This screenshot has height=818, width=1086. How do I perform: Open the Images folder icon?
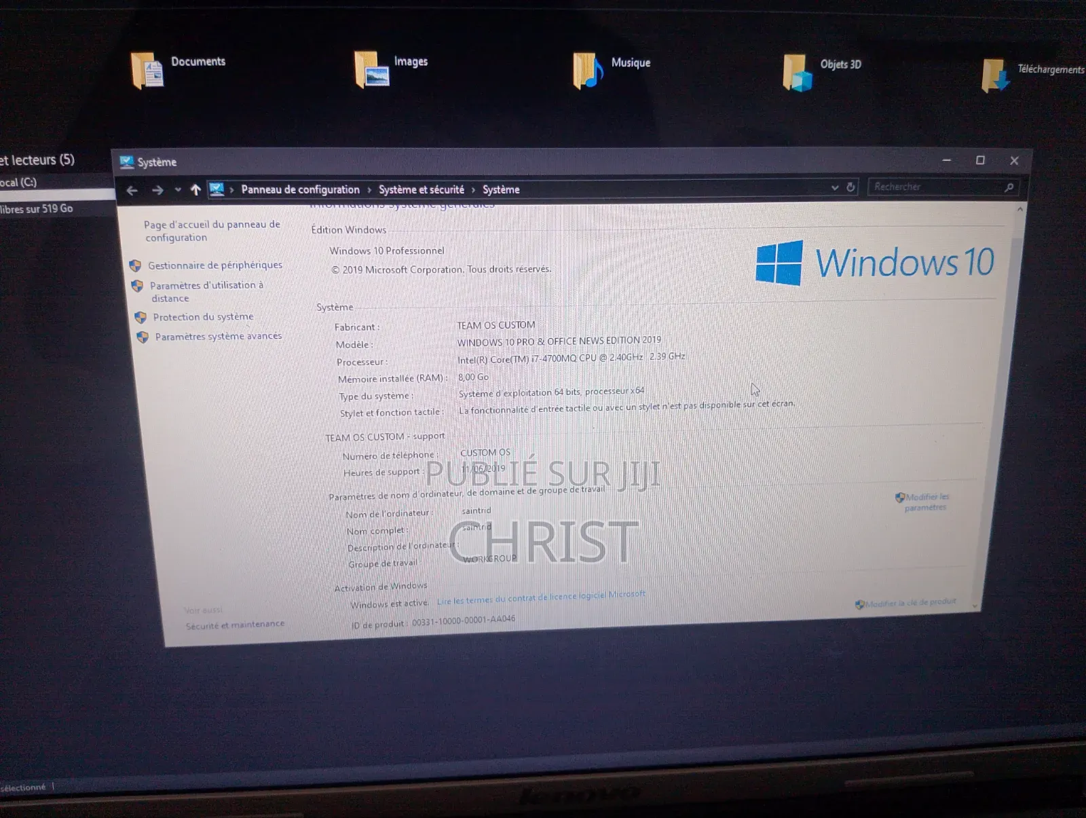point(371,69)
